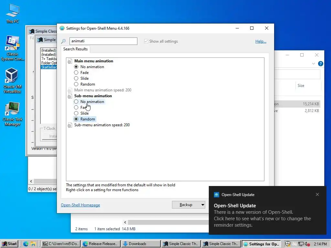This screenshot has width=331, height=248.
Task: Click Size column header in Explorer window
Action: [301, 86]
